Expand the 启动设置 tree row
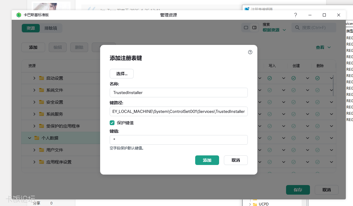The width and height of the screenshot is (353, 206). pos(34,78)
